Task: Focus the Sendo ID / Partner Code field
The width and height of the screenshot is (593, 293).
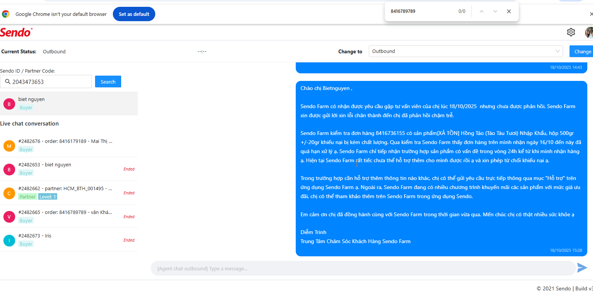Action: coord(46,82)
